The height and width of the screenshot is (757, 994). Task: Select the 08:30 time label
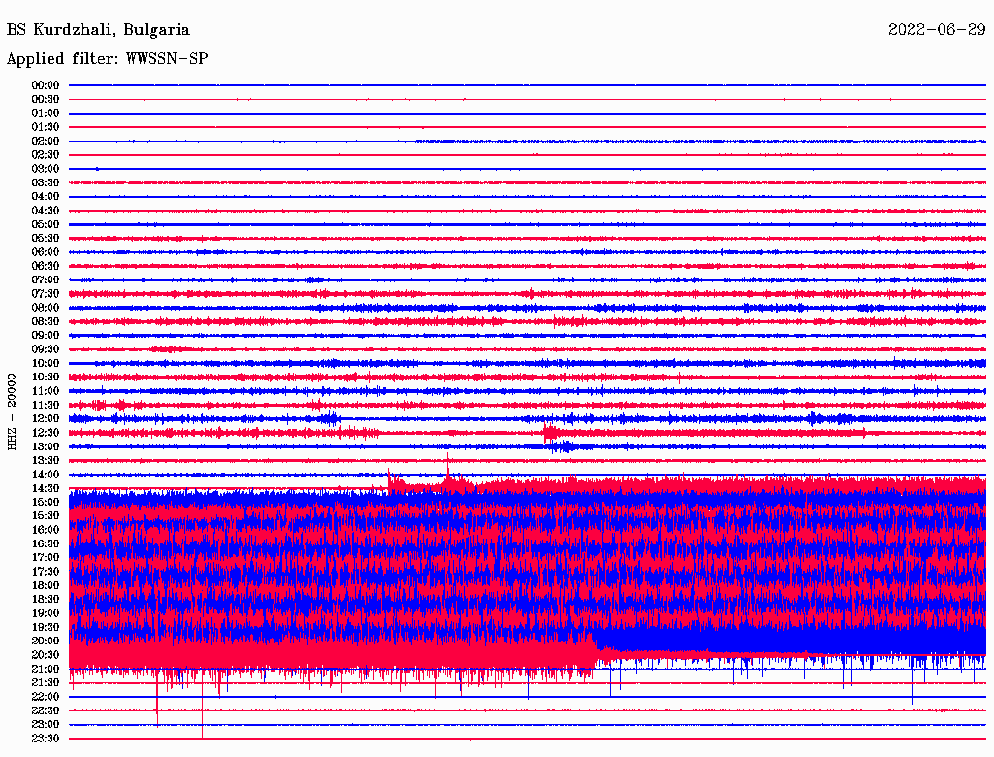tap(46, 321)
